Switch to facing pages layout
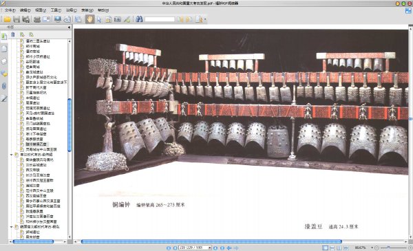Screen dimensions: 413x251 (339, 248)
